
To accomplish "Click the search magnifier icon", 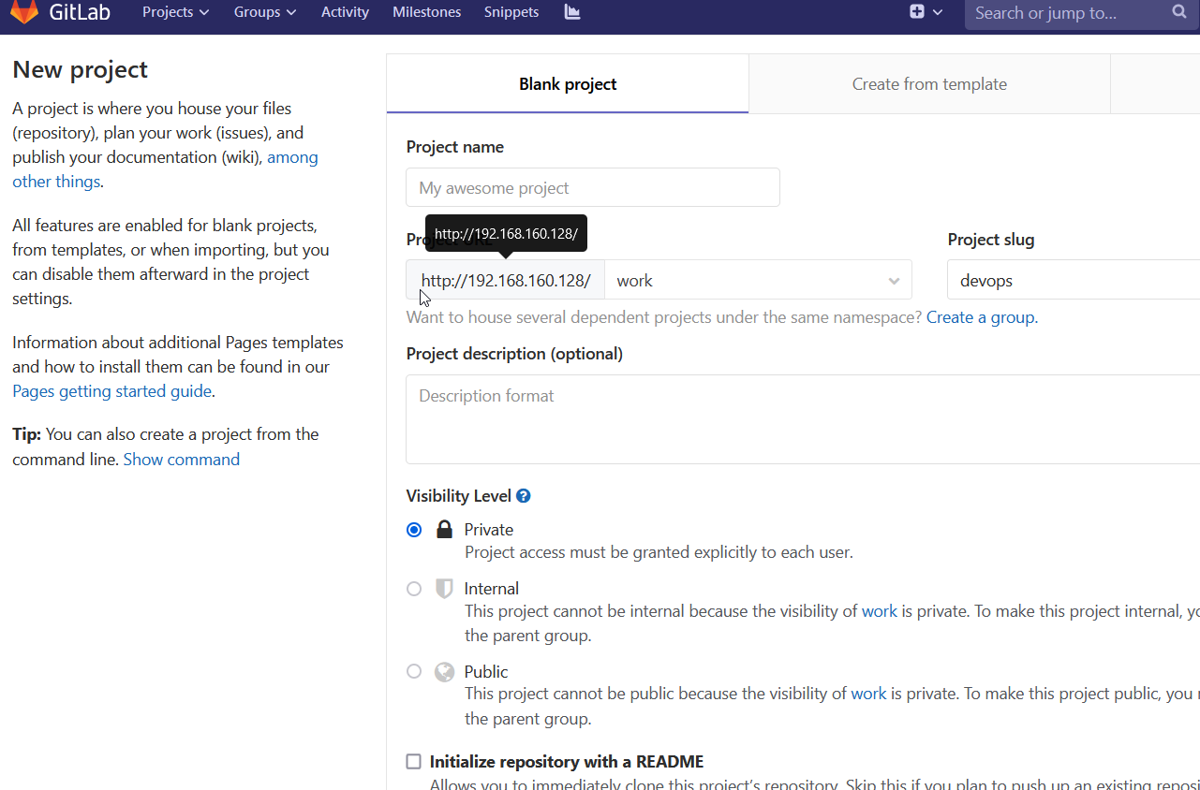I will [1179, 12].
